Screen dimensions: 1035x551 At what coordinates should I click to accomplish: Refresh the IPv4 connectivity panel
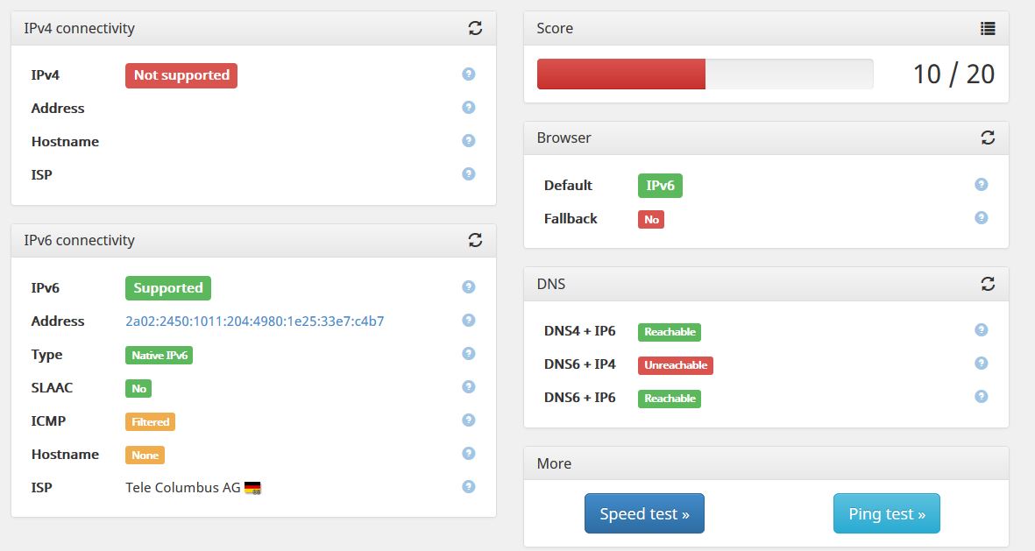click(475, 27)
